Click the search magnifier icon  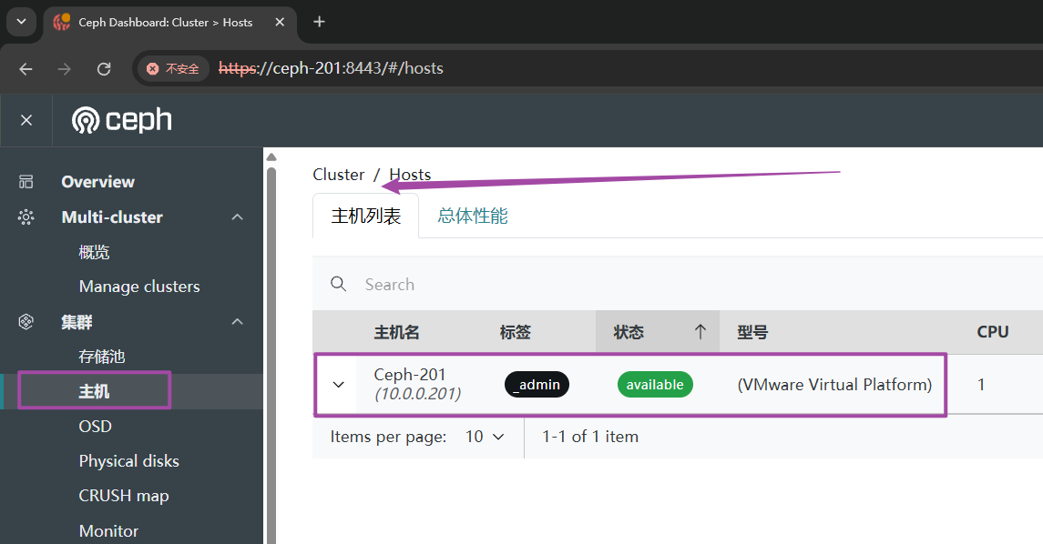coord(339,285)
